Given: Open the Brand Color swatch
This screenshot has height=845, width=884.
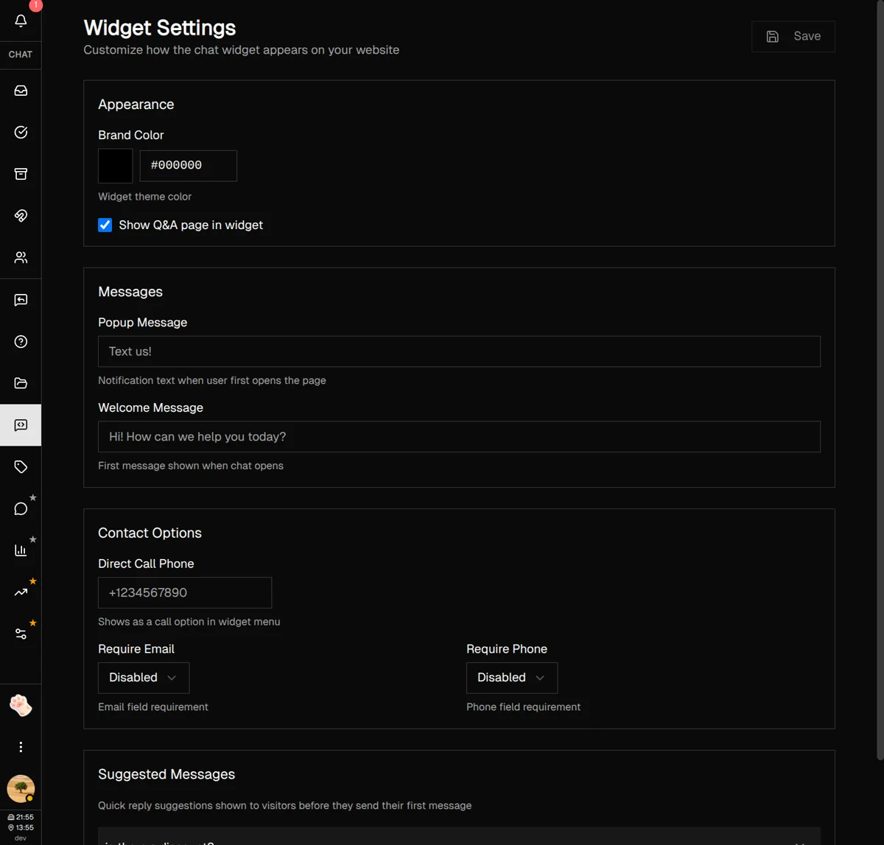Looking at the screenshot, I should coord(115,165).
